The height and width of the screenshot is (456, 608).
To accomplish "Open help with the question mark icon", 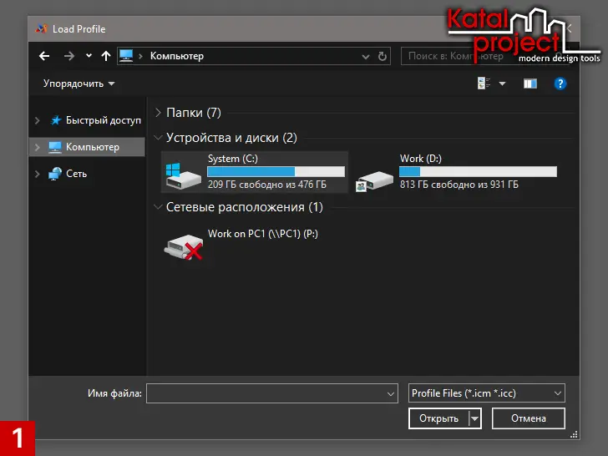I will [560, 84].
